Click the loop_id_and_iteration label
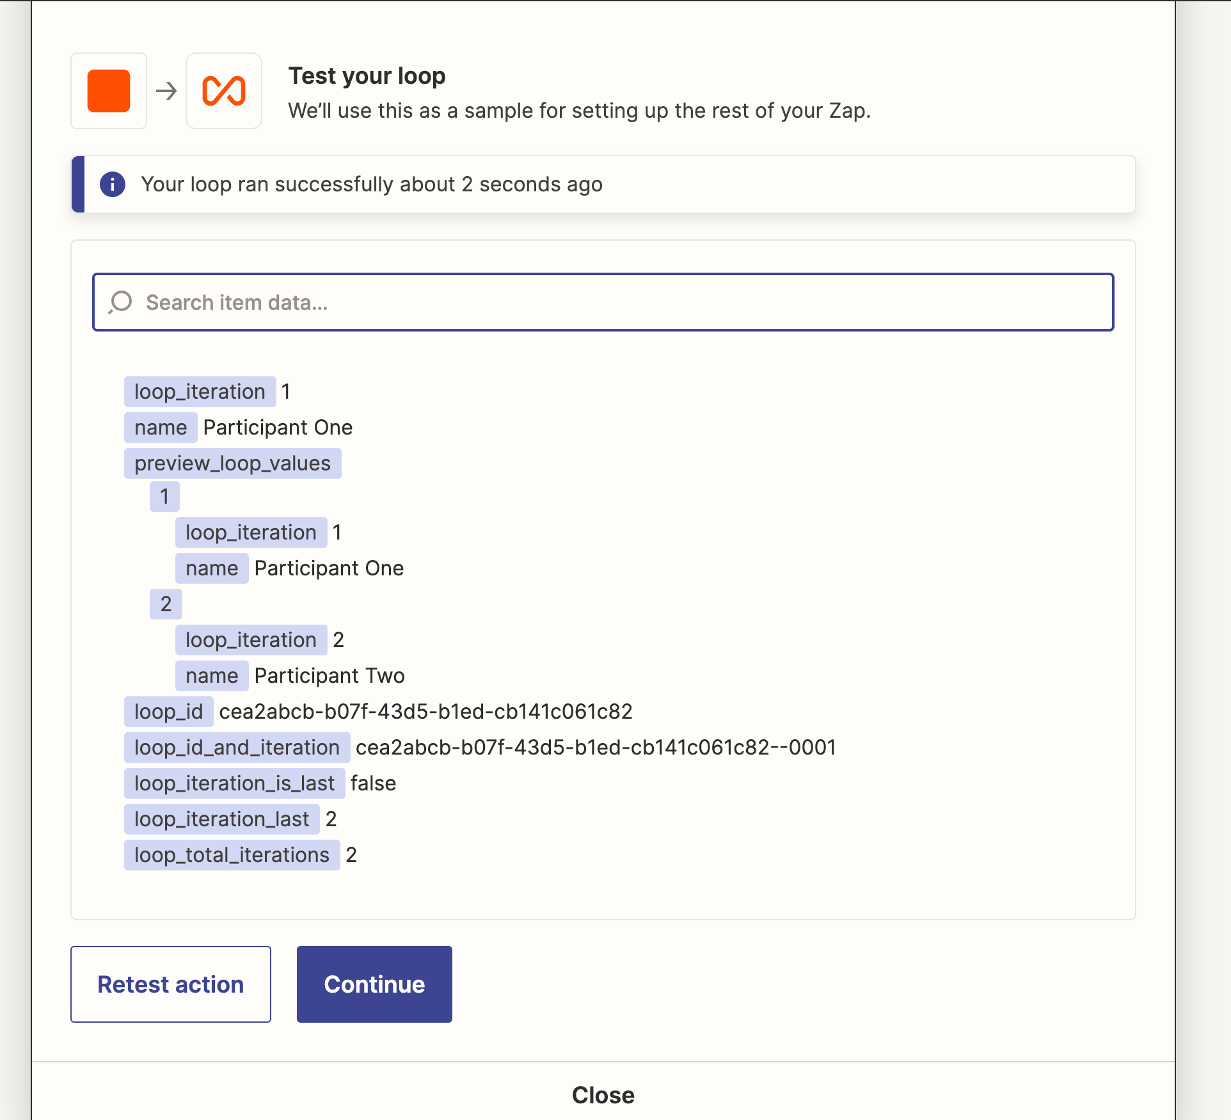The height and width of the screenshot is (1120, 1231). click(237, 748)
